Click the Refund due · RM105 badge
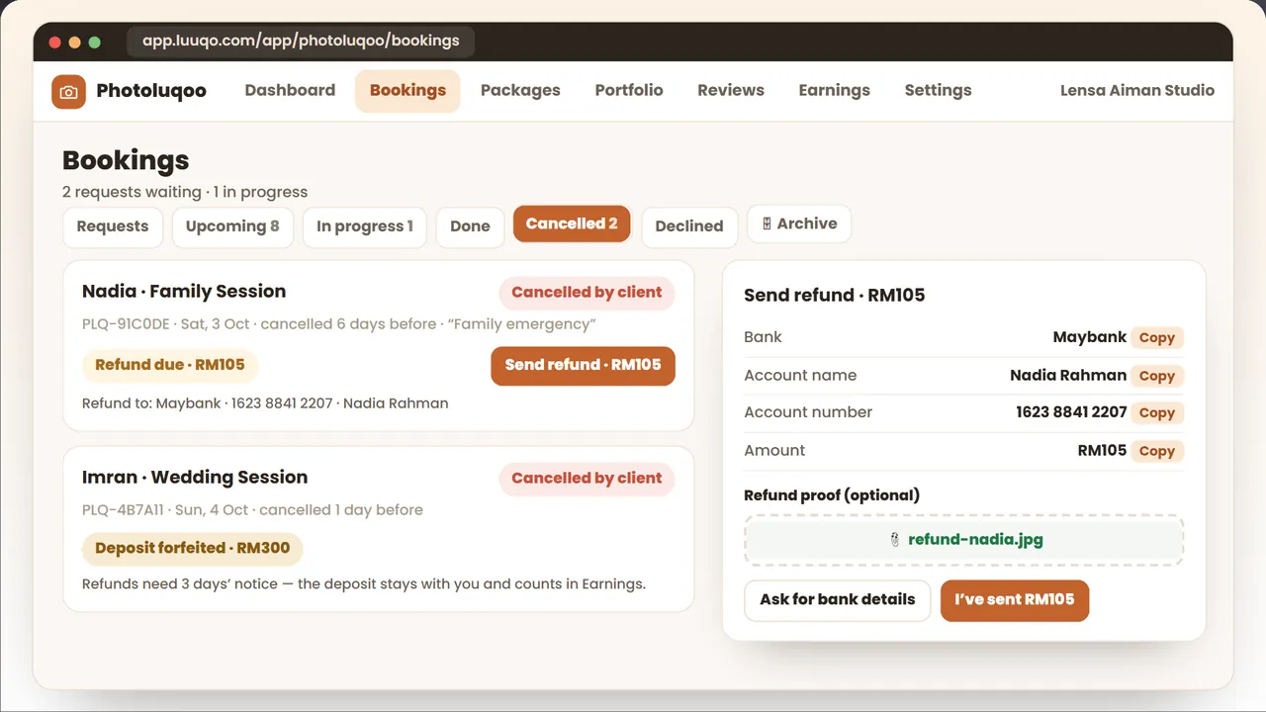The width and height of the screenshot is (1266, 712). click(x=170, y=365)
